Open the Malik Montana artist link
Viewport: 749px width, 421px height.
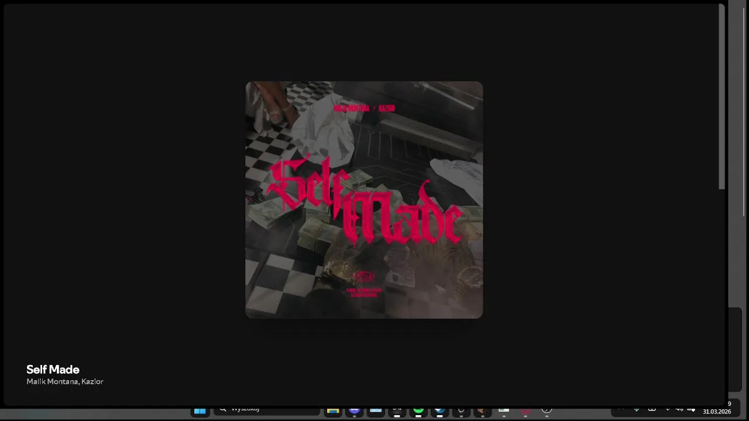point(51,382)
